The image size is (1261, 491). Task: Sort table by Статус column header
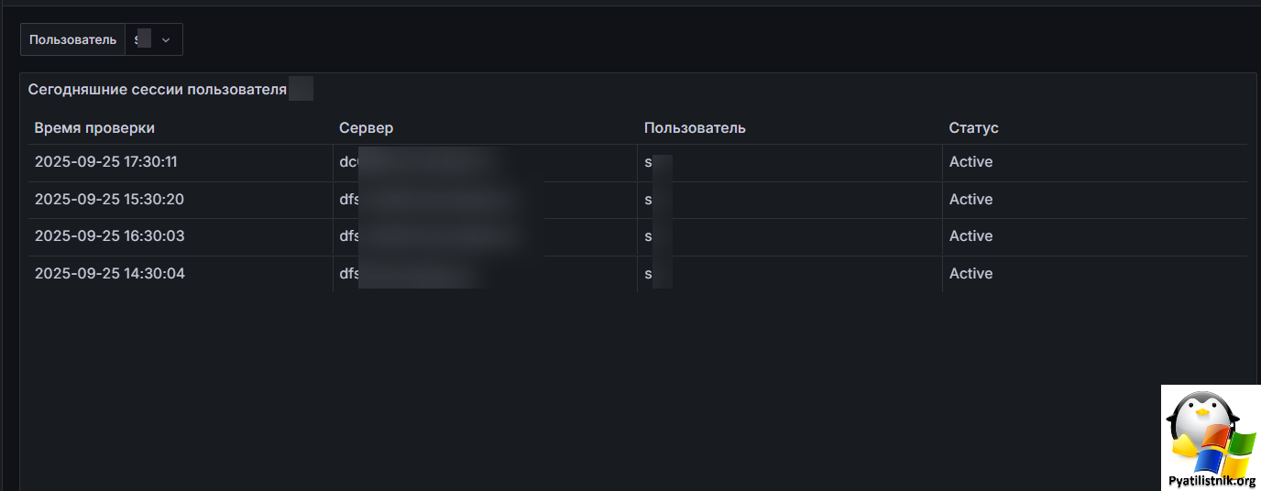(x=973, y=127)
